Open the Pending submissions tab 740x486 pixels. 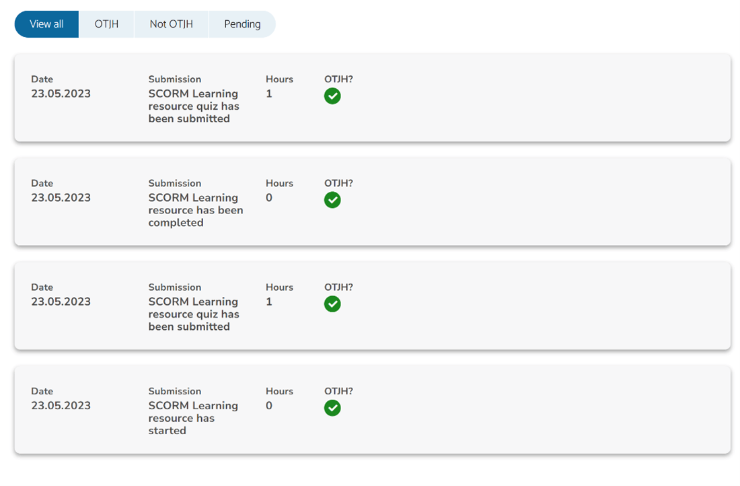pos(242,24)
